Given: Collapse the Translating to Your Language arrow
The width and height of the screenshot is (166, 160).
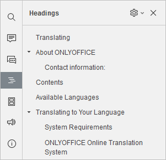Looking at the screenshot, I should click(x=29, y=112).
